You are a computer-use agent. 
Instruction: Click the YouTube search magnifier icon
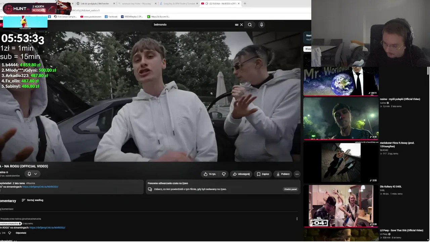point(250,25)
